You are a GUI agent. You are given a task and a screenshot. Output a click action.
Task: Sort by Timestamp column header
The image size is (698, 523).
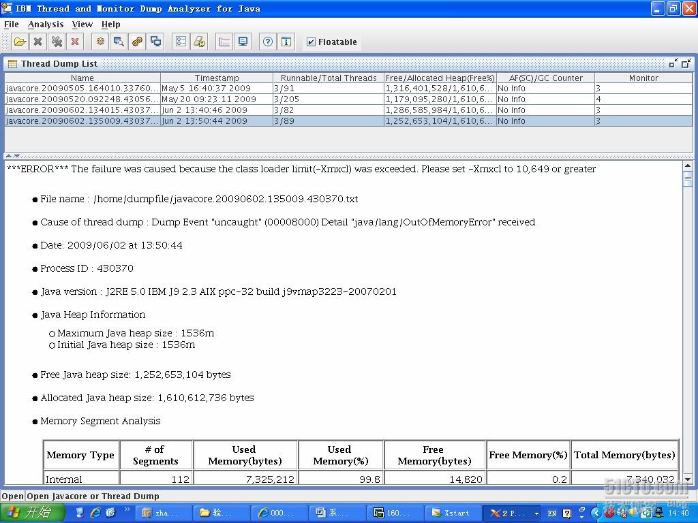[217, 78]
